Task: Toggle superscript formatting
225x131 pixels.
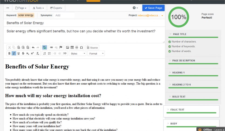Action: point(32,53)
